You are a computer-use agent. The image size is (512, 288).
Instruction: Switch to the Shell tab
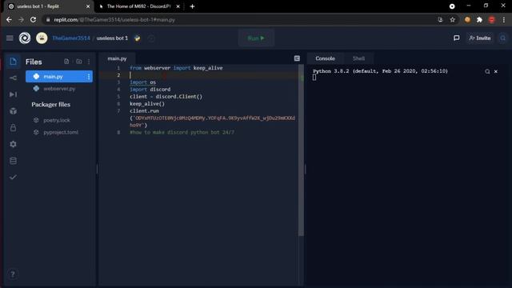(x=358, y=58)
